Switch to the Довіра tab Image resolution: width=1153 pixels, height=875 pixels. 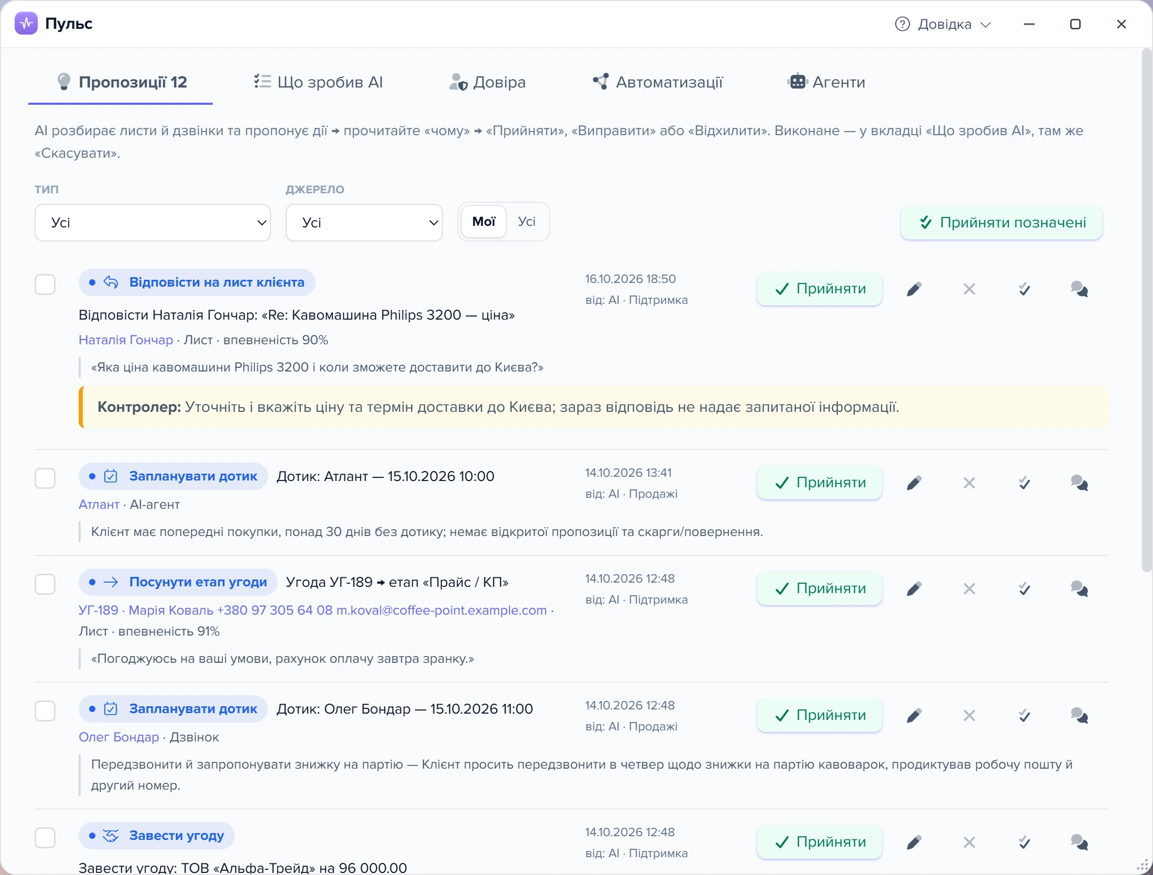(487, 82)
